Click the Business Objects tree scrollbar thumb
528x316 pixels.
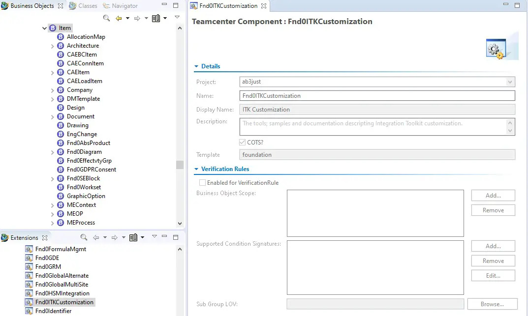tap(180, 165)
